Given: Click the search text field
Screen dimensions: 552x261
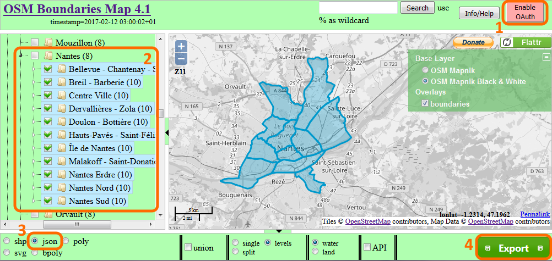Looking at the screenshot, I should pyautogui.click(x=358, y=8).
